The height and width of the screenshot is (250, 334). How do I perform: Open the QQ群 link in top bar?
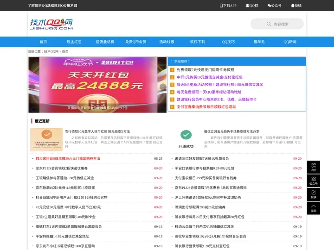251,6
